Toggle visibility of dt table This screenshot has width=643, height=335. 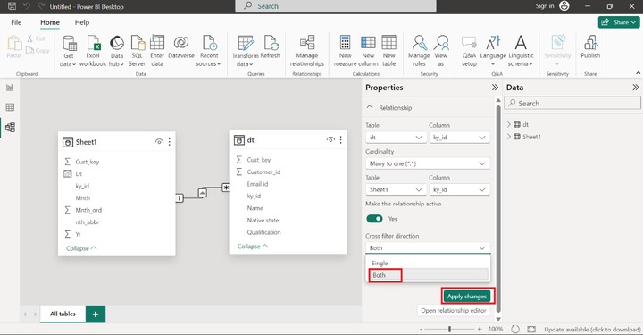click(330, 140)
